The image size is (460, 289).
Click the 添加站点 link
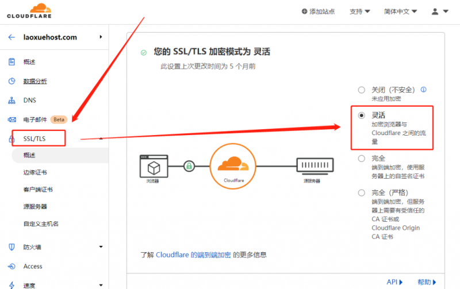coord(322,11)
